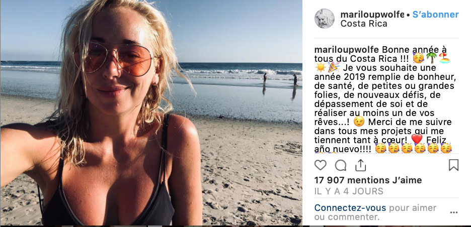The width and height of the screenshot is (471, 227).
Task: Click the red heart emoji in caption
Action: pyautogui.click(x=417, y=139)
